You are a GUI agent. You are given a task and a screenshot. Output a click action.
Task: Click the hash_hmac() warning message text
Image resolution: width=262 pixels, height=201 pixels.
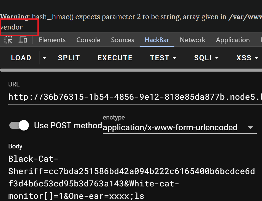131,17
